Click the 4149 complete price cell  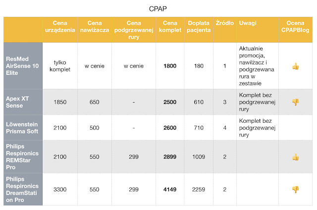[170, 189]
